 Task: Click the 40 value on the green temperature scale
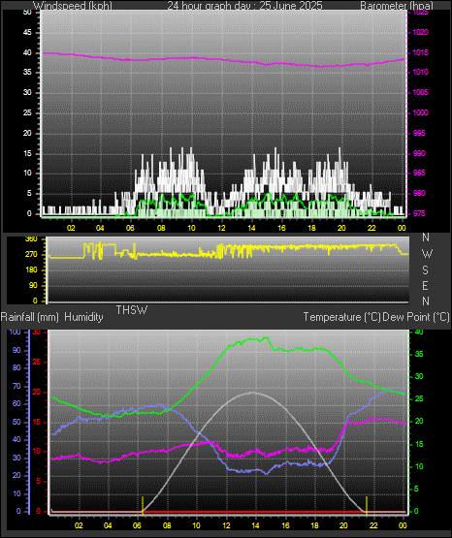pos(419,332)
